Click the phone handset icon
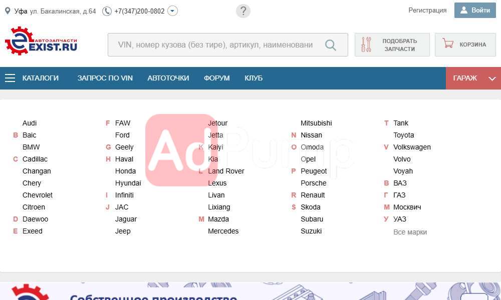 pyautogui.click(x=107, y=11)
